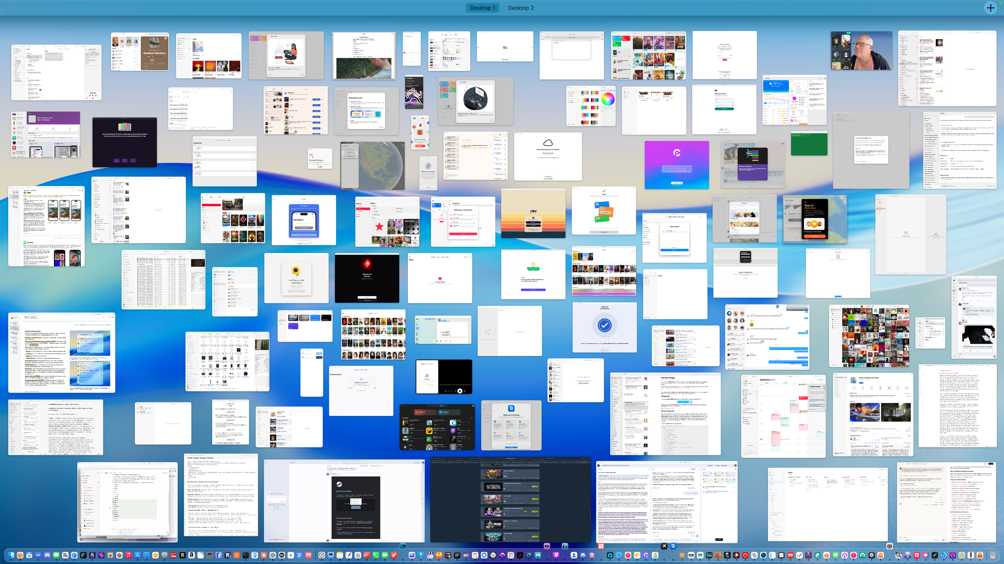Open the magnifying glass Dock icon
Image resolution: width=1004 pixels, height=564 pixels.
899,555
